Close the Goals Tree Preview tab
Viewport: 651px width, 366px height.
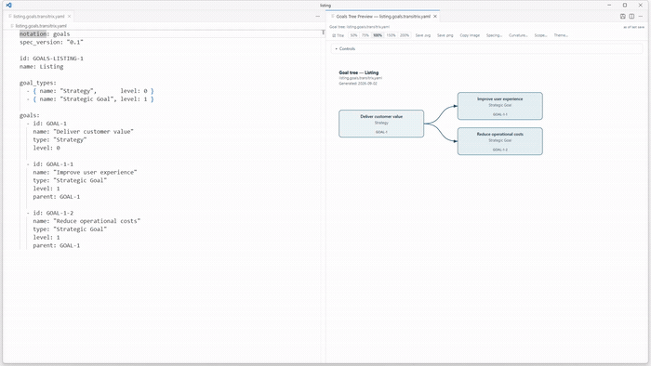click(435, 17)
